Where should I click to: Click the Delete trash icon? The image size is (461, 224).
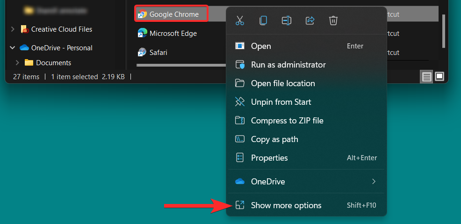click(x=333, y=20)
